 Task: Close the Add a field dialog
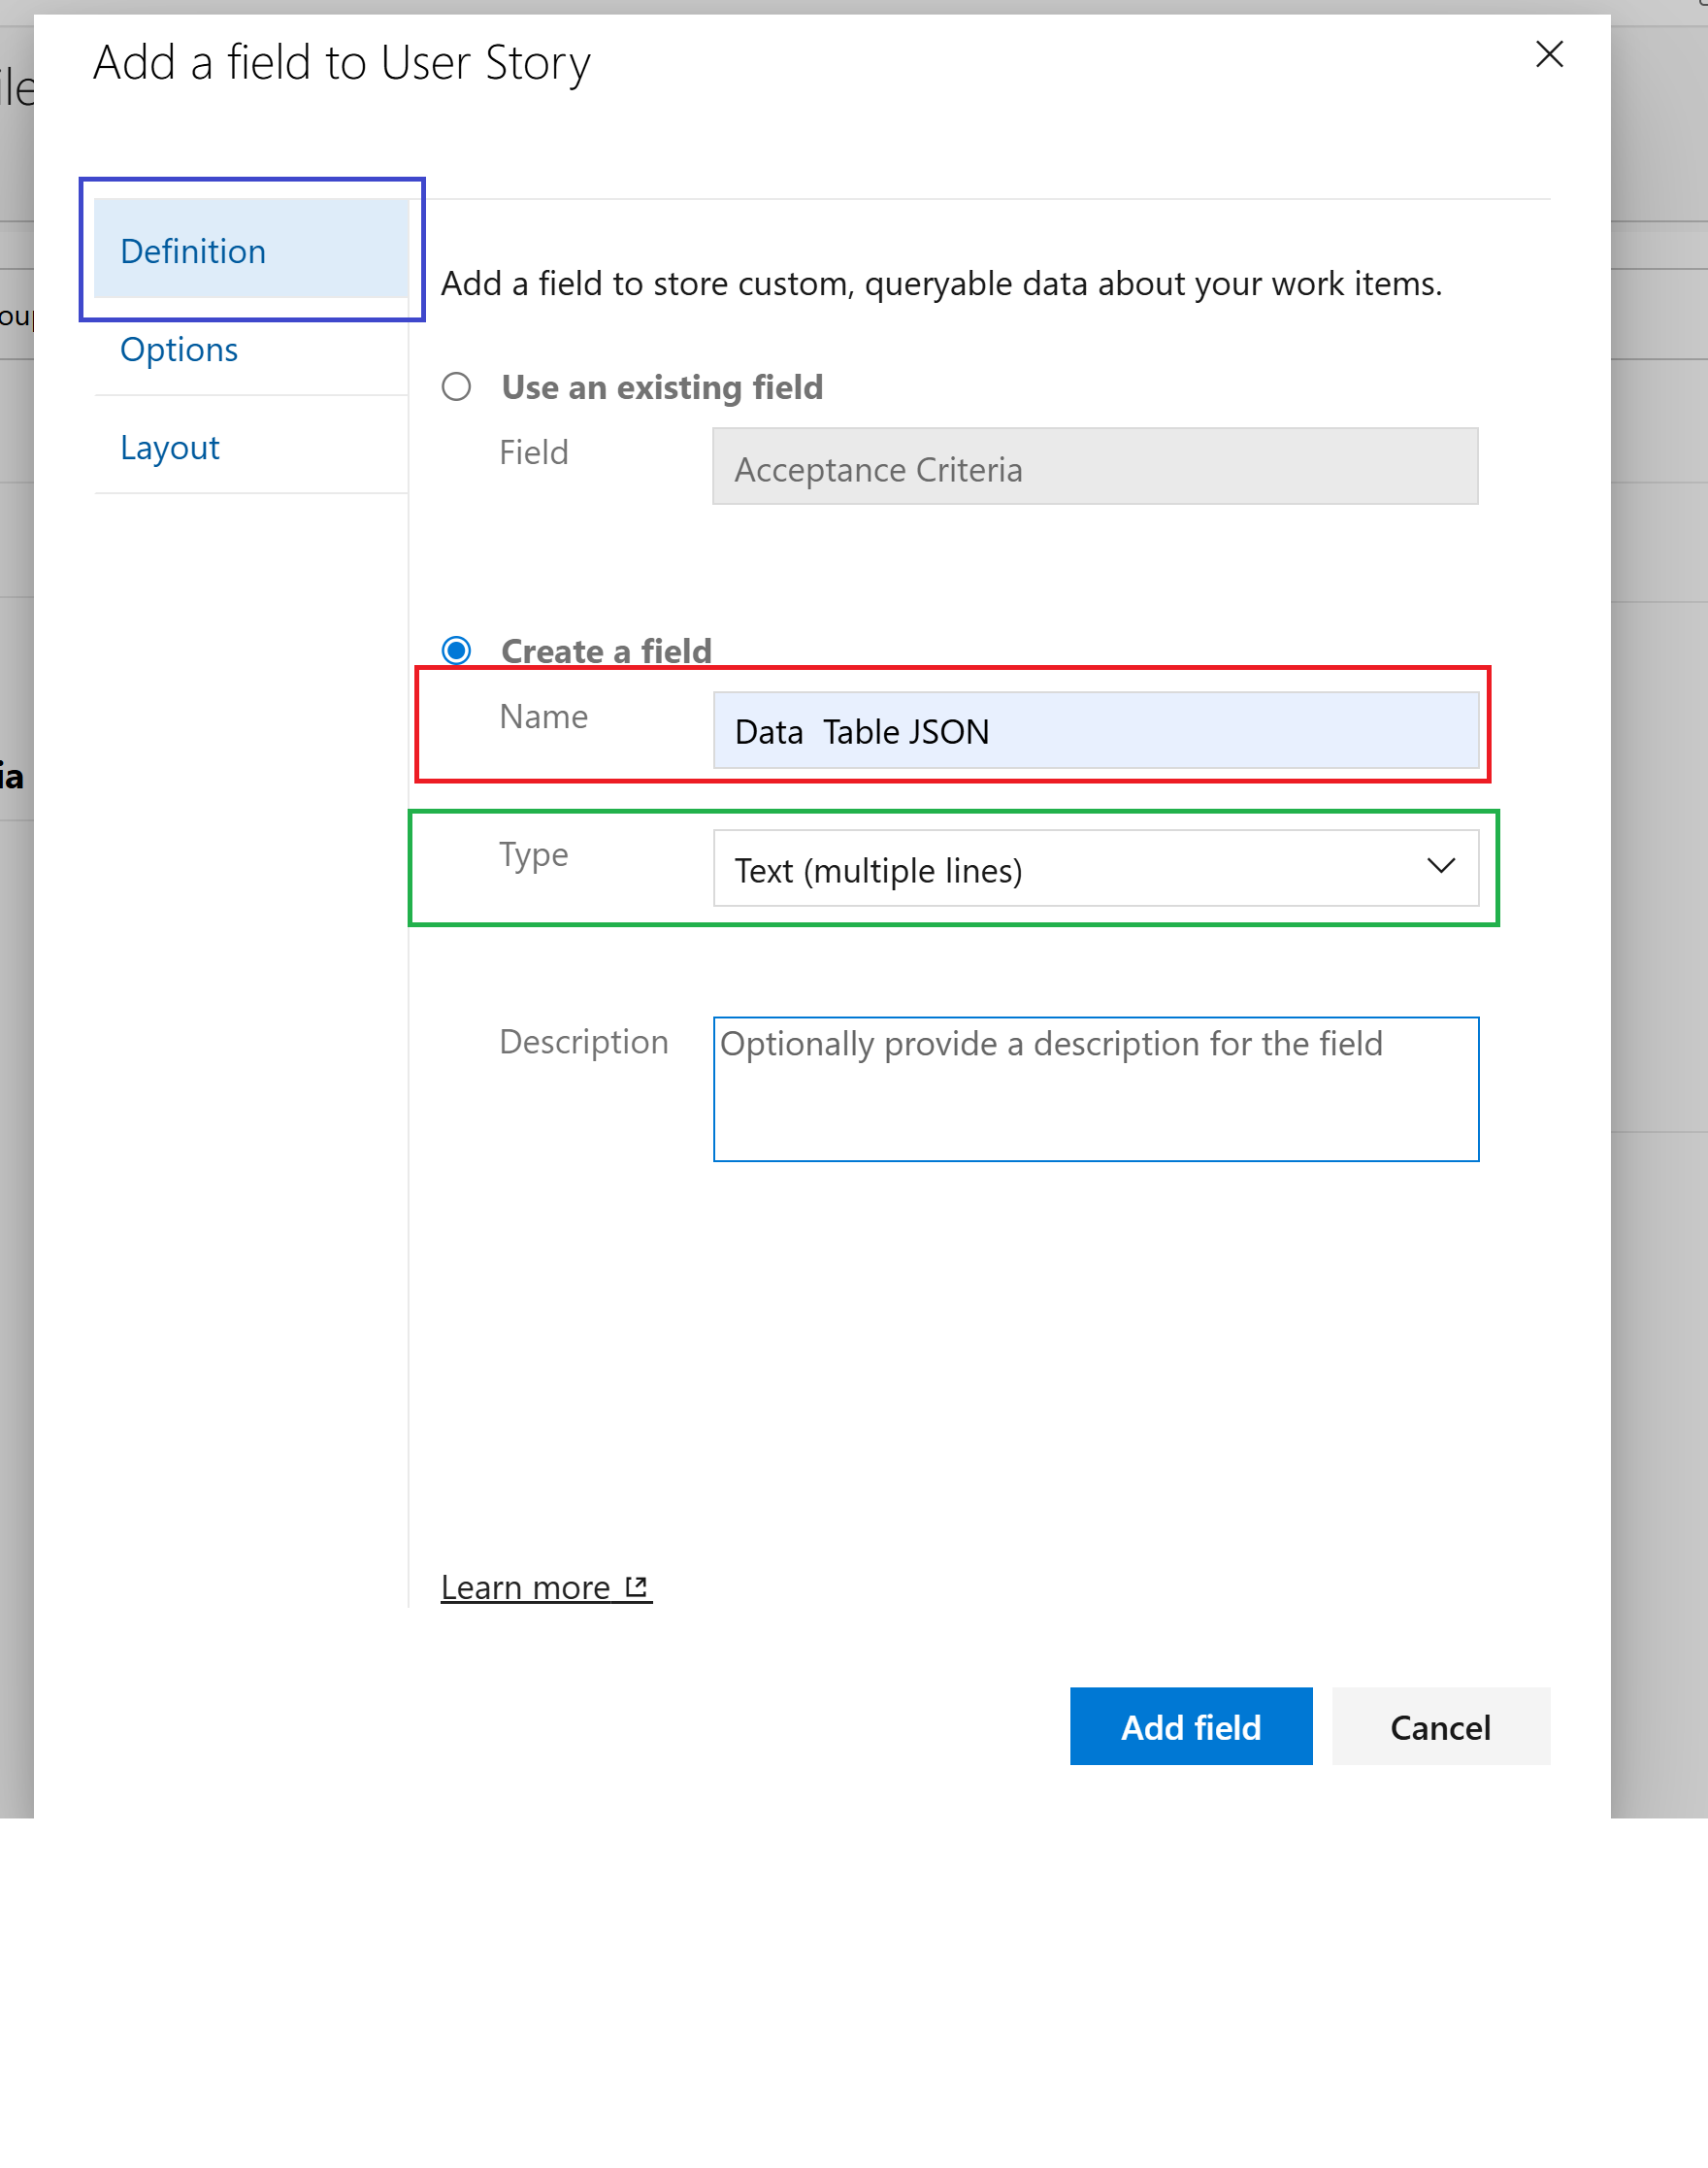1548,54
